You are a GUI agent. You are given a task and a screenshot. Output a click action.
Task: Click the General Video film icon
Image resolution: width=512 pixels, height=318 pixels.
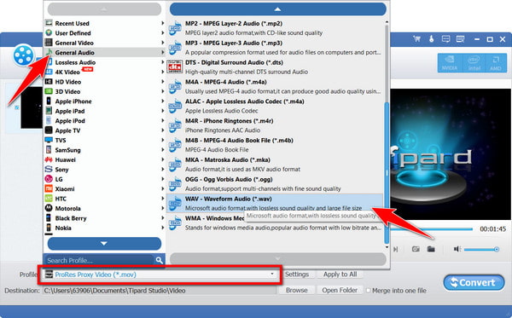[x=49, y=43]
